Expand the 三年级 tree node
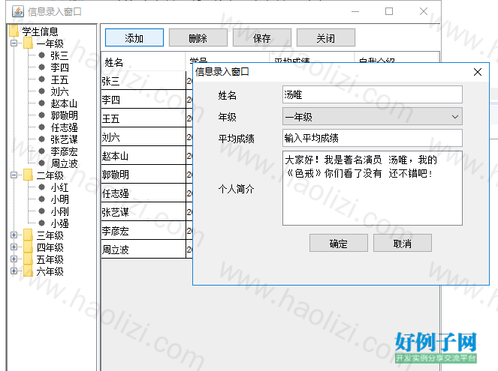 (x=14, y=235)
